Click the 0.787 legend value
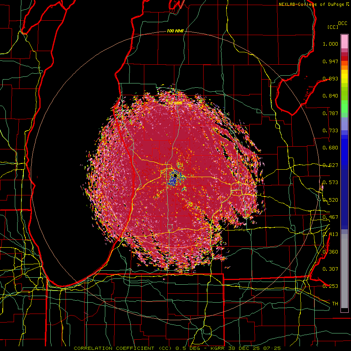The width and height of the screenshot is (351, 351). click(330, 113)
